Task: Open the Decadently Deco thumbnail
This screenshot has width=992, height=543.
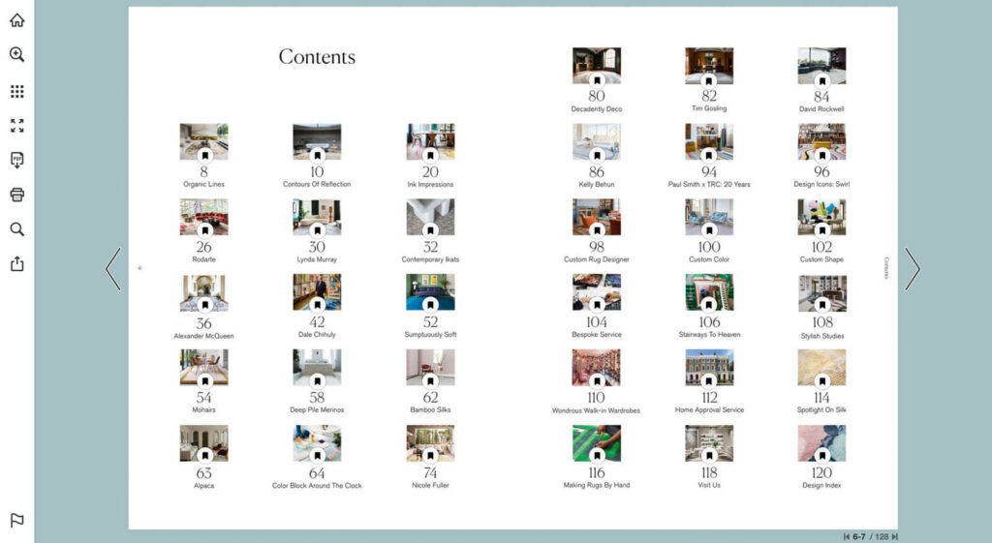Action: pyautogui.click(x=596, y=66)
